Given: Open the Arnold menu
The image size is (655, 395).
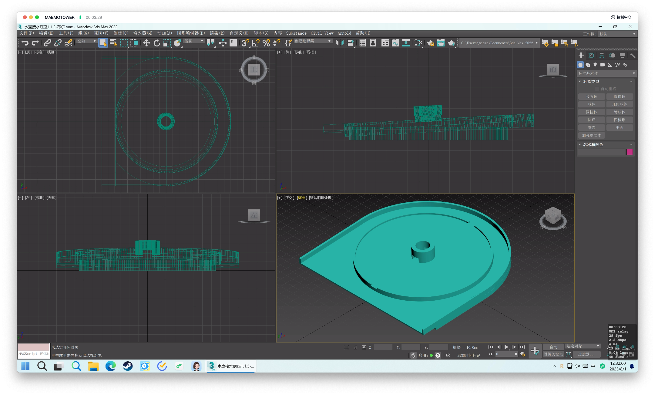Looking at the screenshot, I should 344,33.
